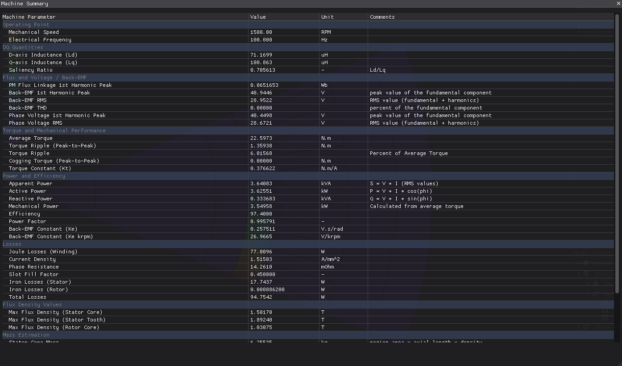The width and height of the screenshot is (622, 366).
Task: Close the Machine Summary window
Action: (x=618, y=4)
